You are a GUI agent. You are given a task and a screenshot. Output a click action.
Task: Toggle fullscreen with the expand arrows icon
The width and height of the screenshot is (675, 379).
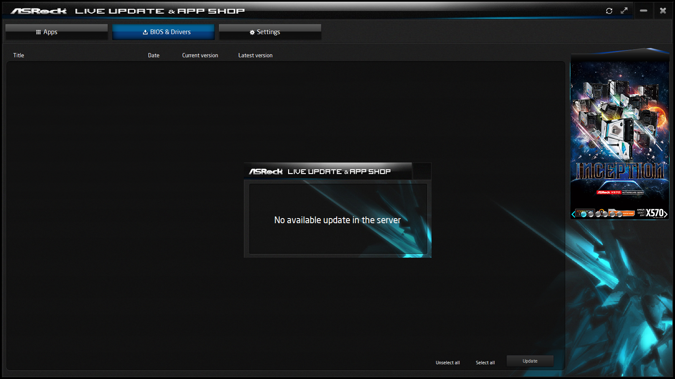pos(624,11)
